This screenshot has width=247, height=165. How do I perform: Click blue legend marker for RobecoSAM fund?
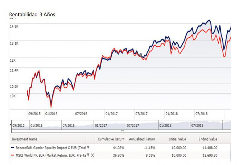click(x=13, y=148)
